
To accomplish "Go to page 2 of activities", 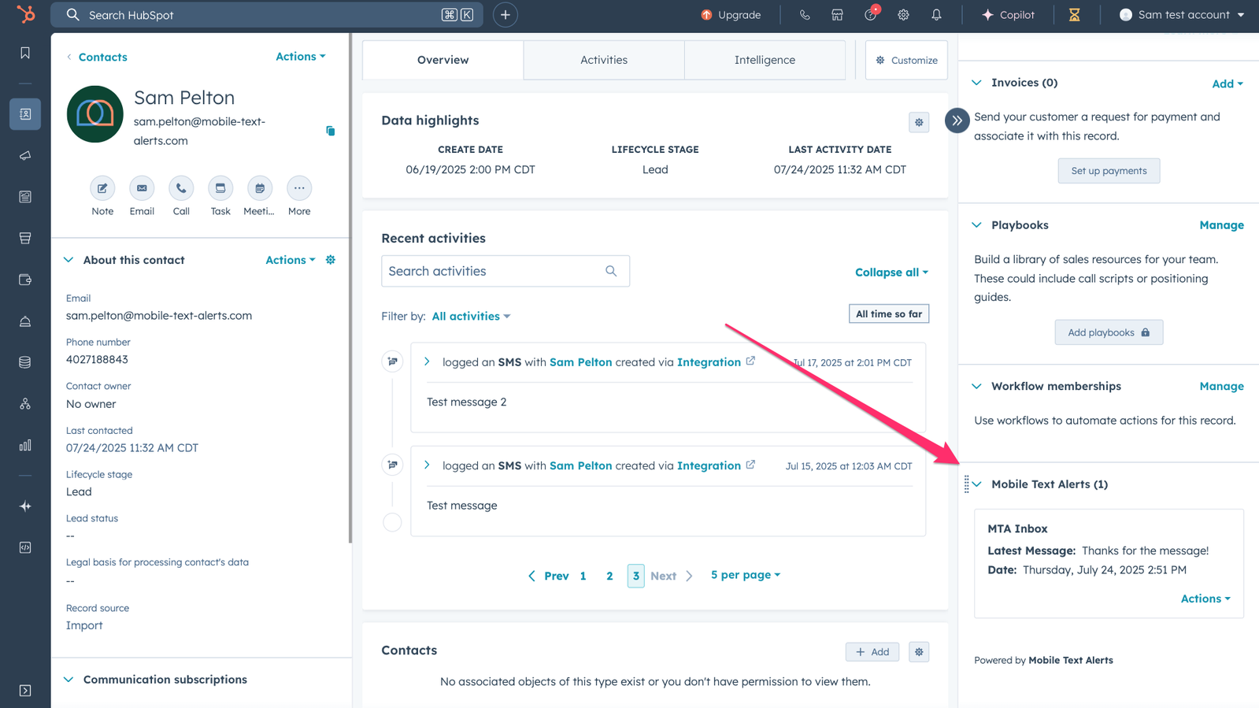I will (x=609, y=576).
